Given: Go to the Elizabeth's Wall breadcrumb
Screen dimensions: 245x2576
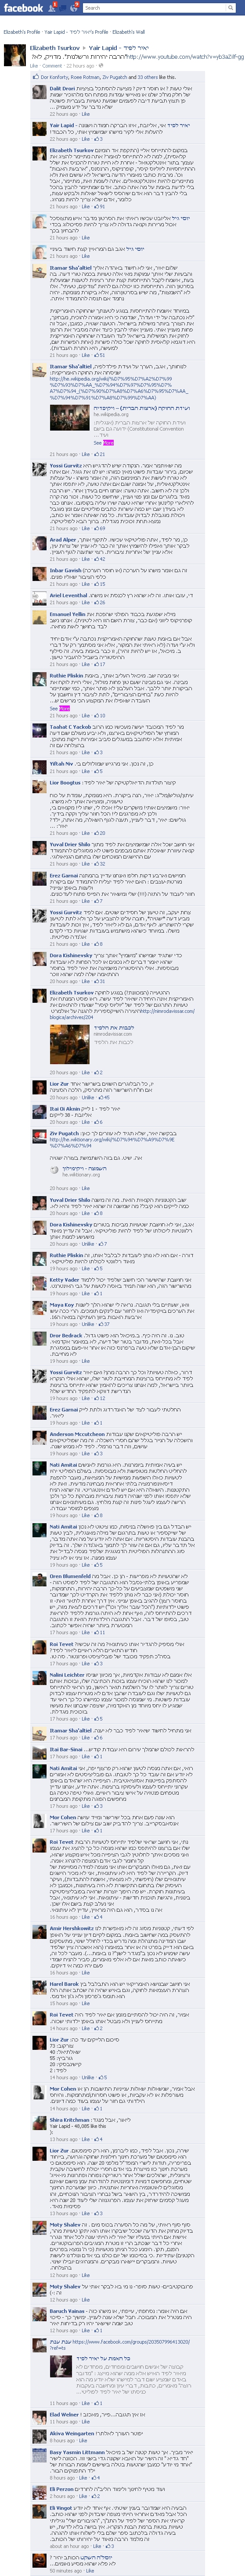Looking at the screenshot, I should 128,32.
